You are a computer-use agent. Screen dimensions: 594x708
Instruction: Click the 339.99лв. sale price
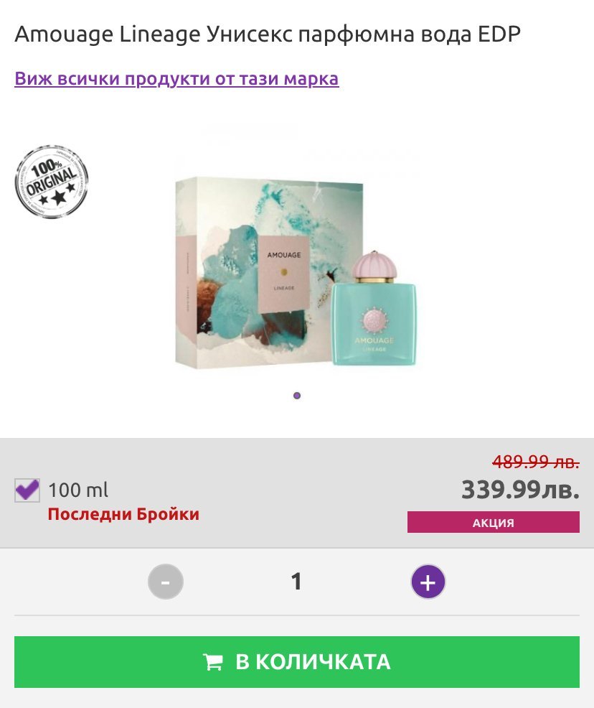click(x=520, y=490)
